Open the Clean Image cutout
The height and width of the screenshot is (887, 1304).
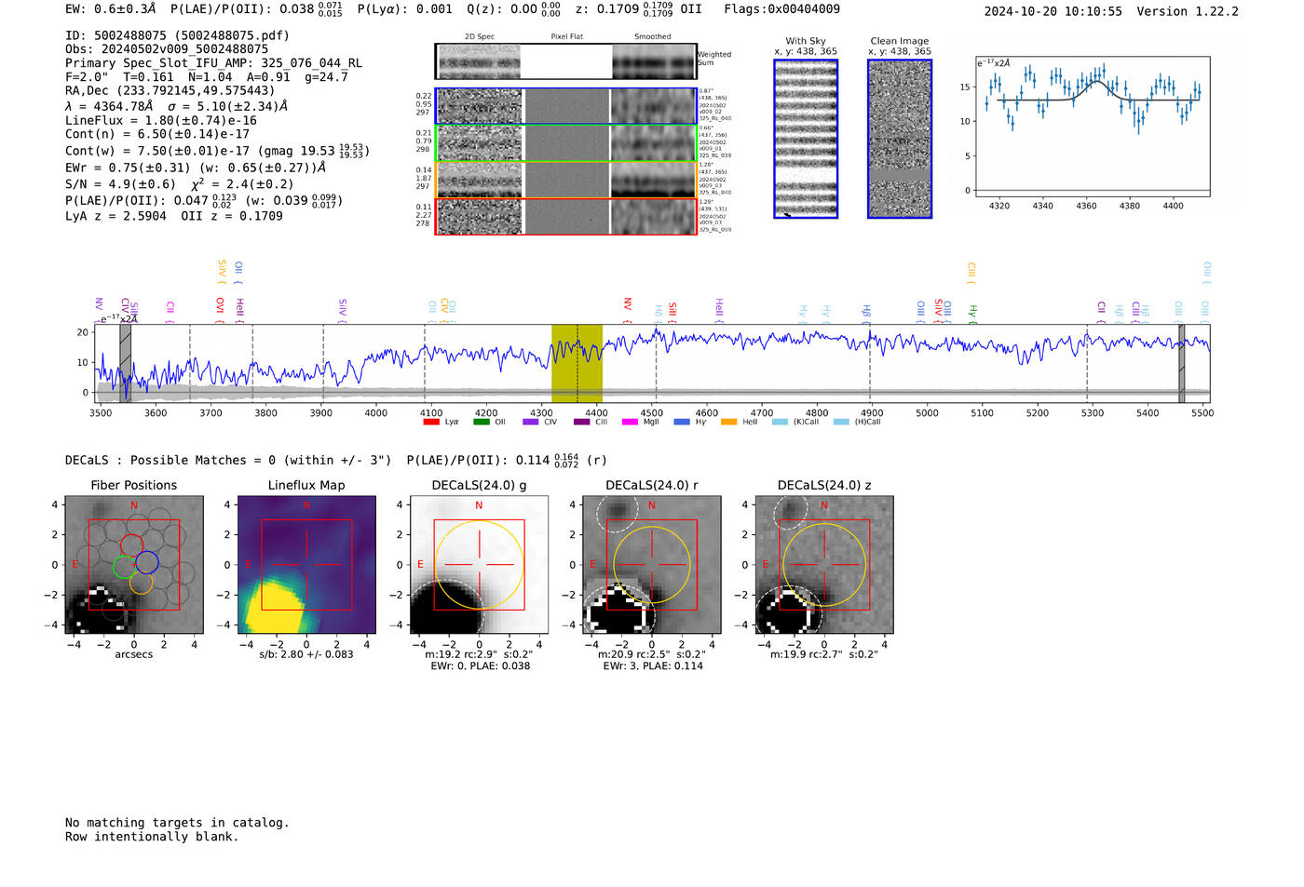coord(899,139)
